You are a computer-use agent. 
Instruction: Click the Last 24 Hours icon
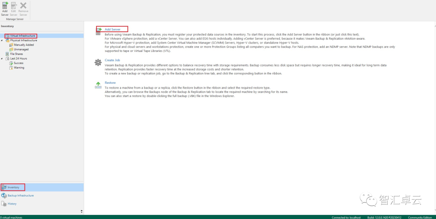coord(8,58)
